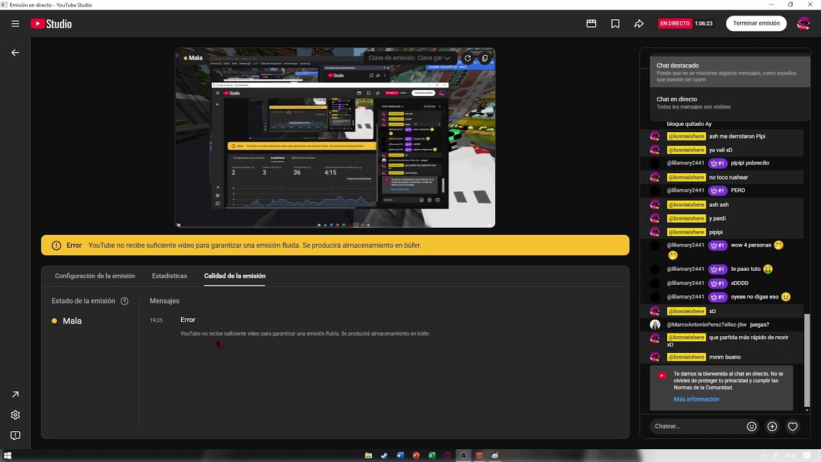Screen dimensions: 821x462
Task: Share the live stream via arrow icon
Action: pos(639,24)
